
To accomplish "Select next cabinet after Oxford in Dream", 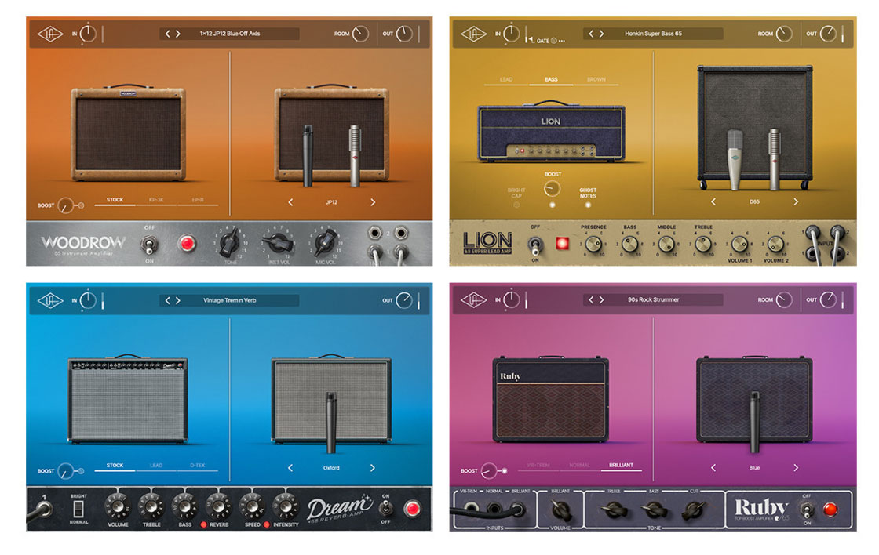I will (372, 468).
